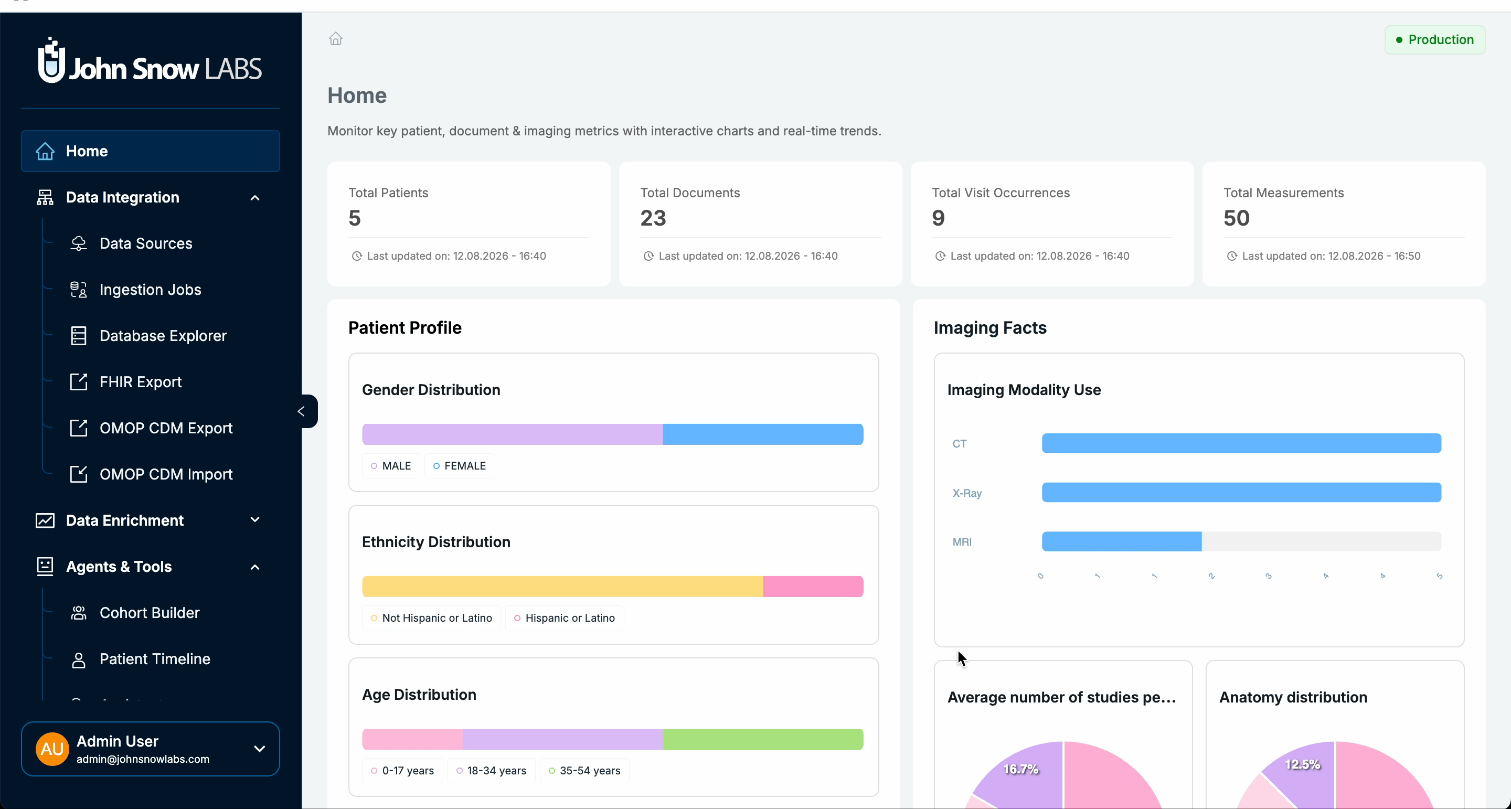Screen dimensions: 1511x809
Task: Open Database Explorer
Action: [163, 336]
